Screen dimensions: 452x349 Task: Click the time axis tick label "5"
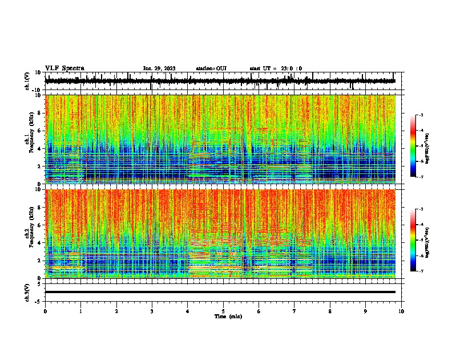point(223,311)
